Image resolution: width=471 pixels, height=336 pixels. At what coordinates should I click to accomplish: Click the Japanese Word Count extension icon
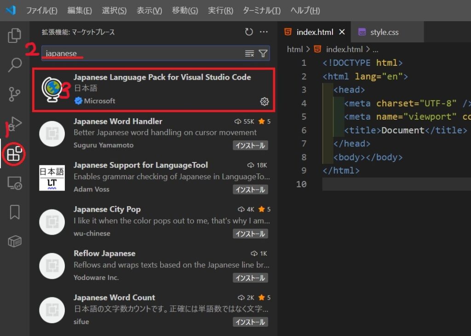(52, 310)
